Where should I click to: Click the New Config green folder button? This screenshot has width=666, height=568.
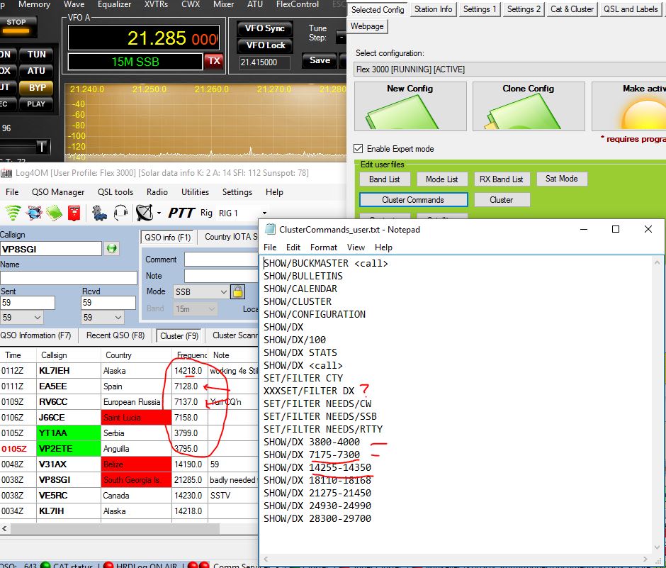pyautogui.click(x=410, y=106)
